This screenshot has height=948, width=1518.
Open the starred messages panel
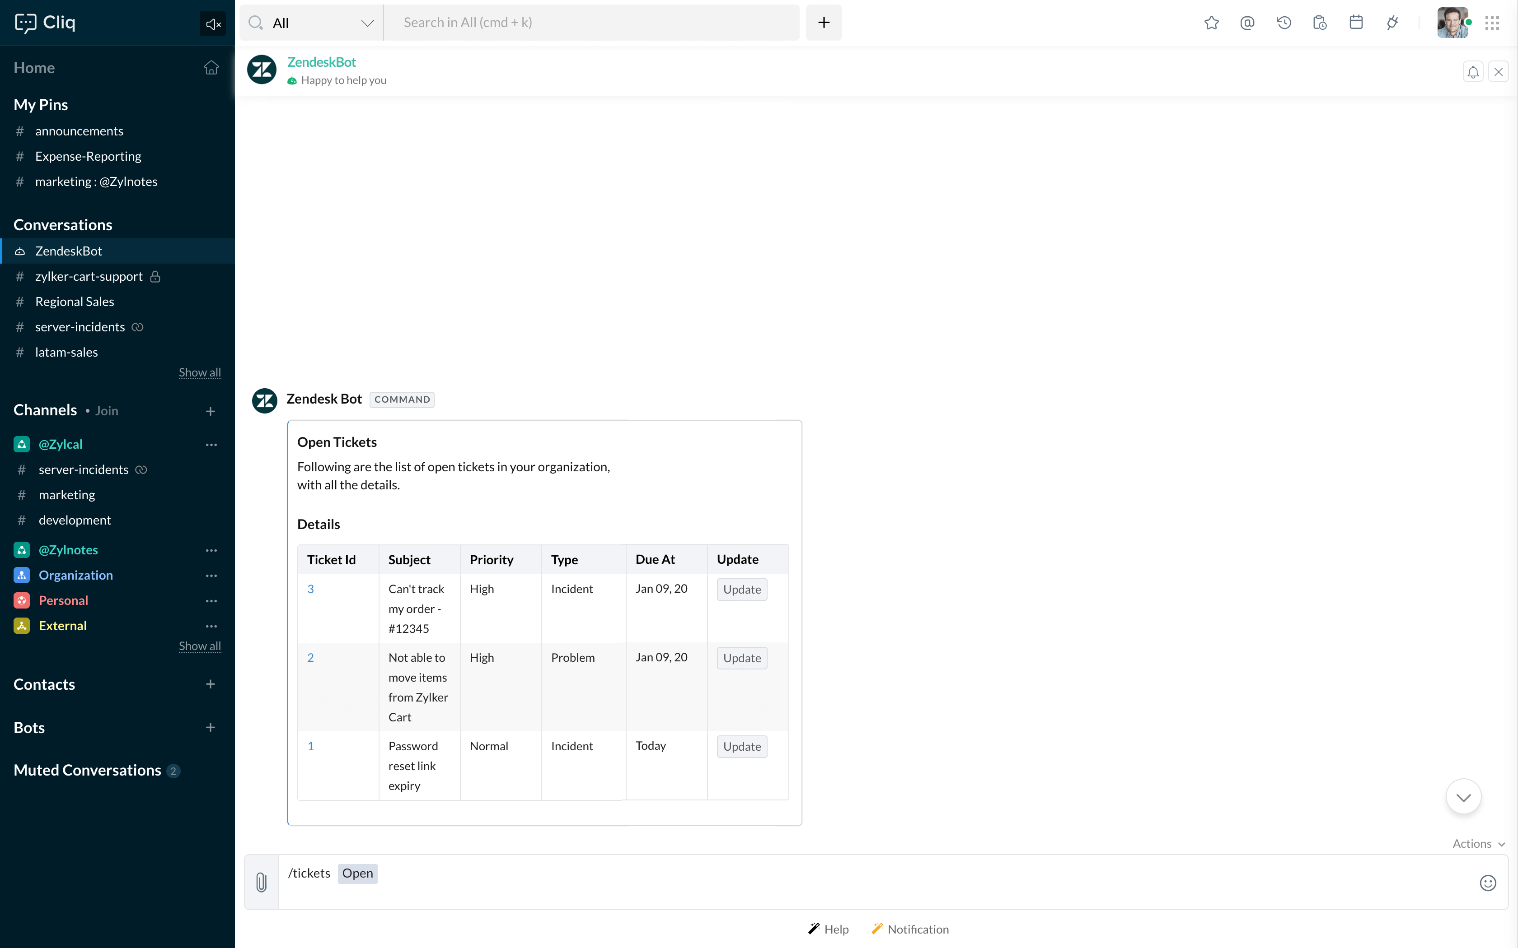pos(1211,23)
